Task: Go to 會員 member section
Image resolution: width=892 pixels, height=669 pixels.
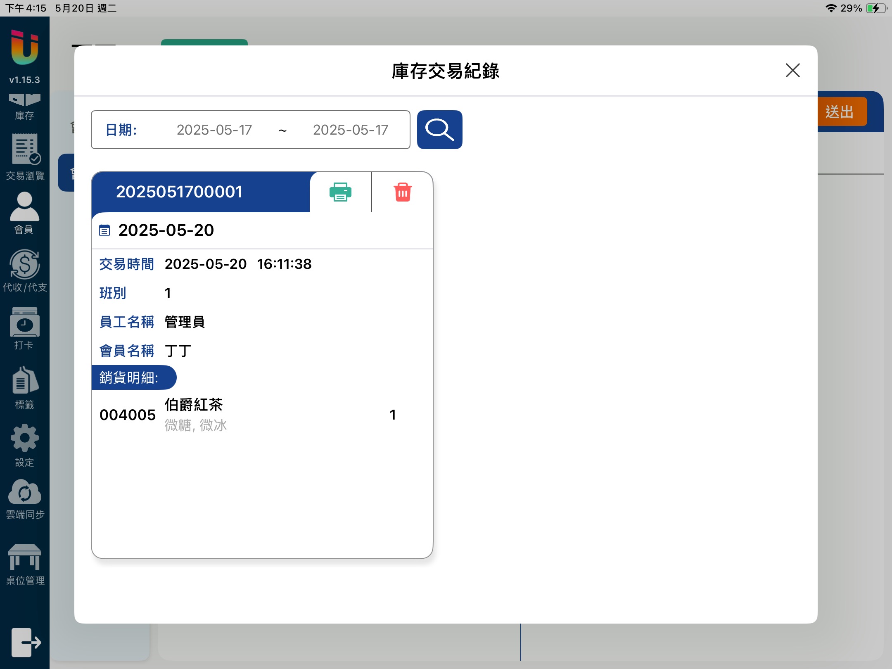Action: [25, 213]
